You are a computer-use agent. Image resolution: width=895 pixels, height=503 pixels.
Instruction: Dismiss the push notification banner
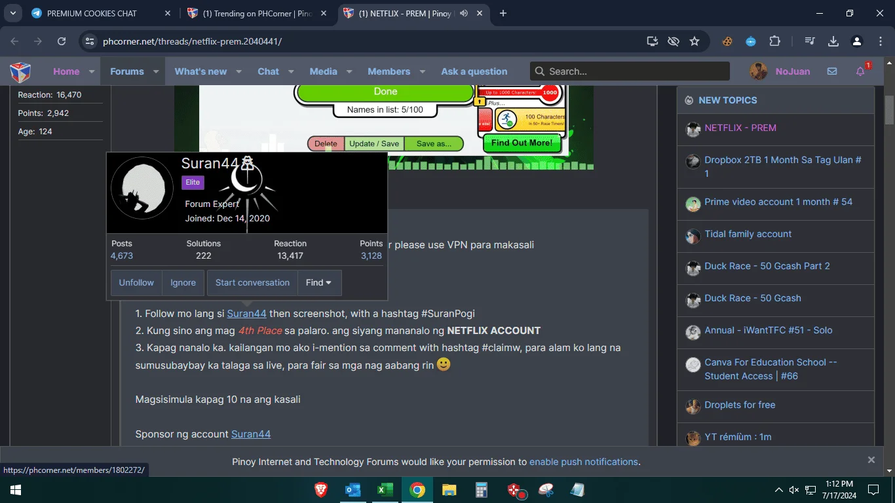(x=871, y=460)
